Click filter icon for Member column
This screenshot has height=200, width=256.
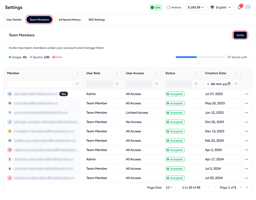77,84
